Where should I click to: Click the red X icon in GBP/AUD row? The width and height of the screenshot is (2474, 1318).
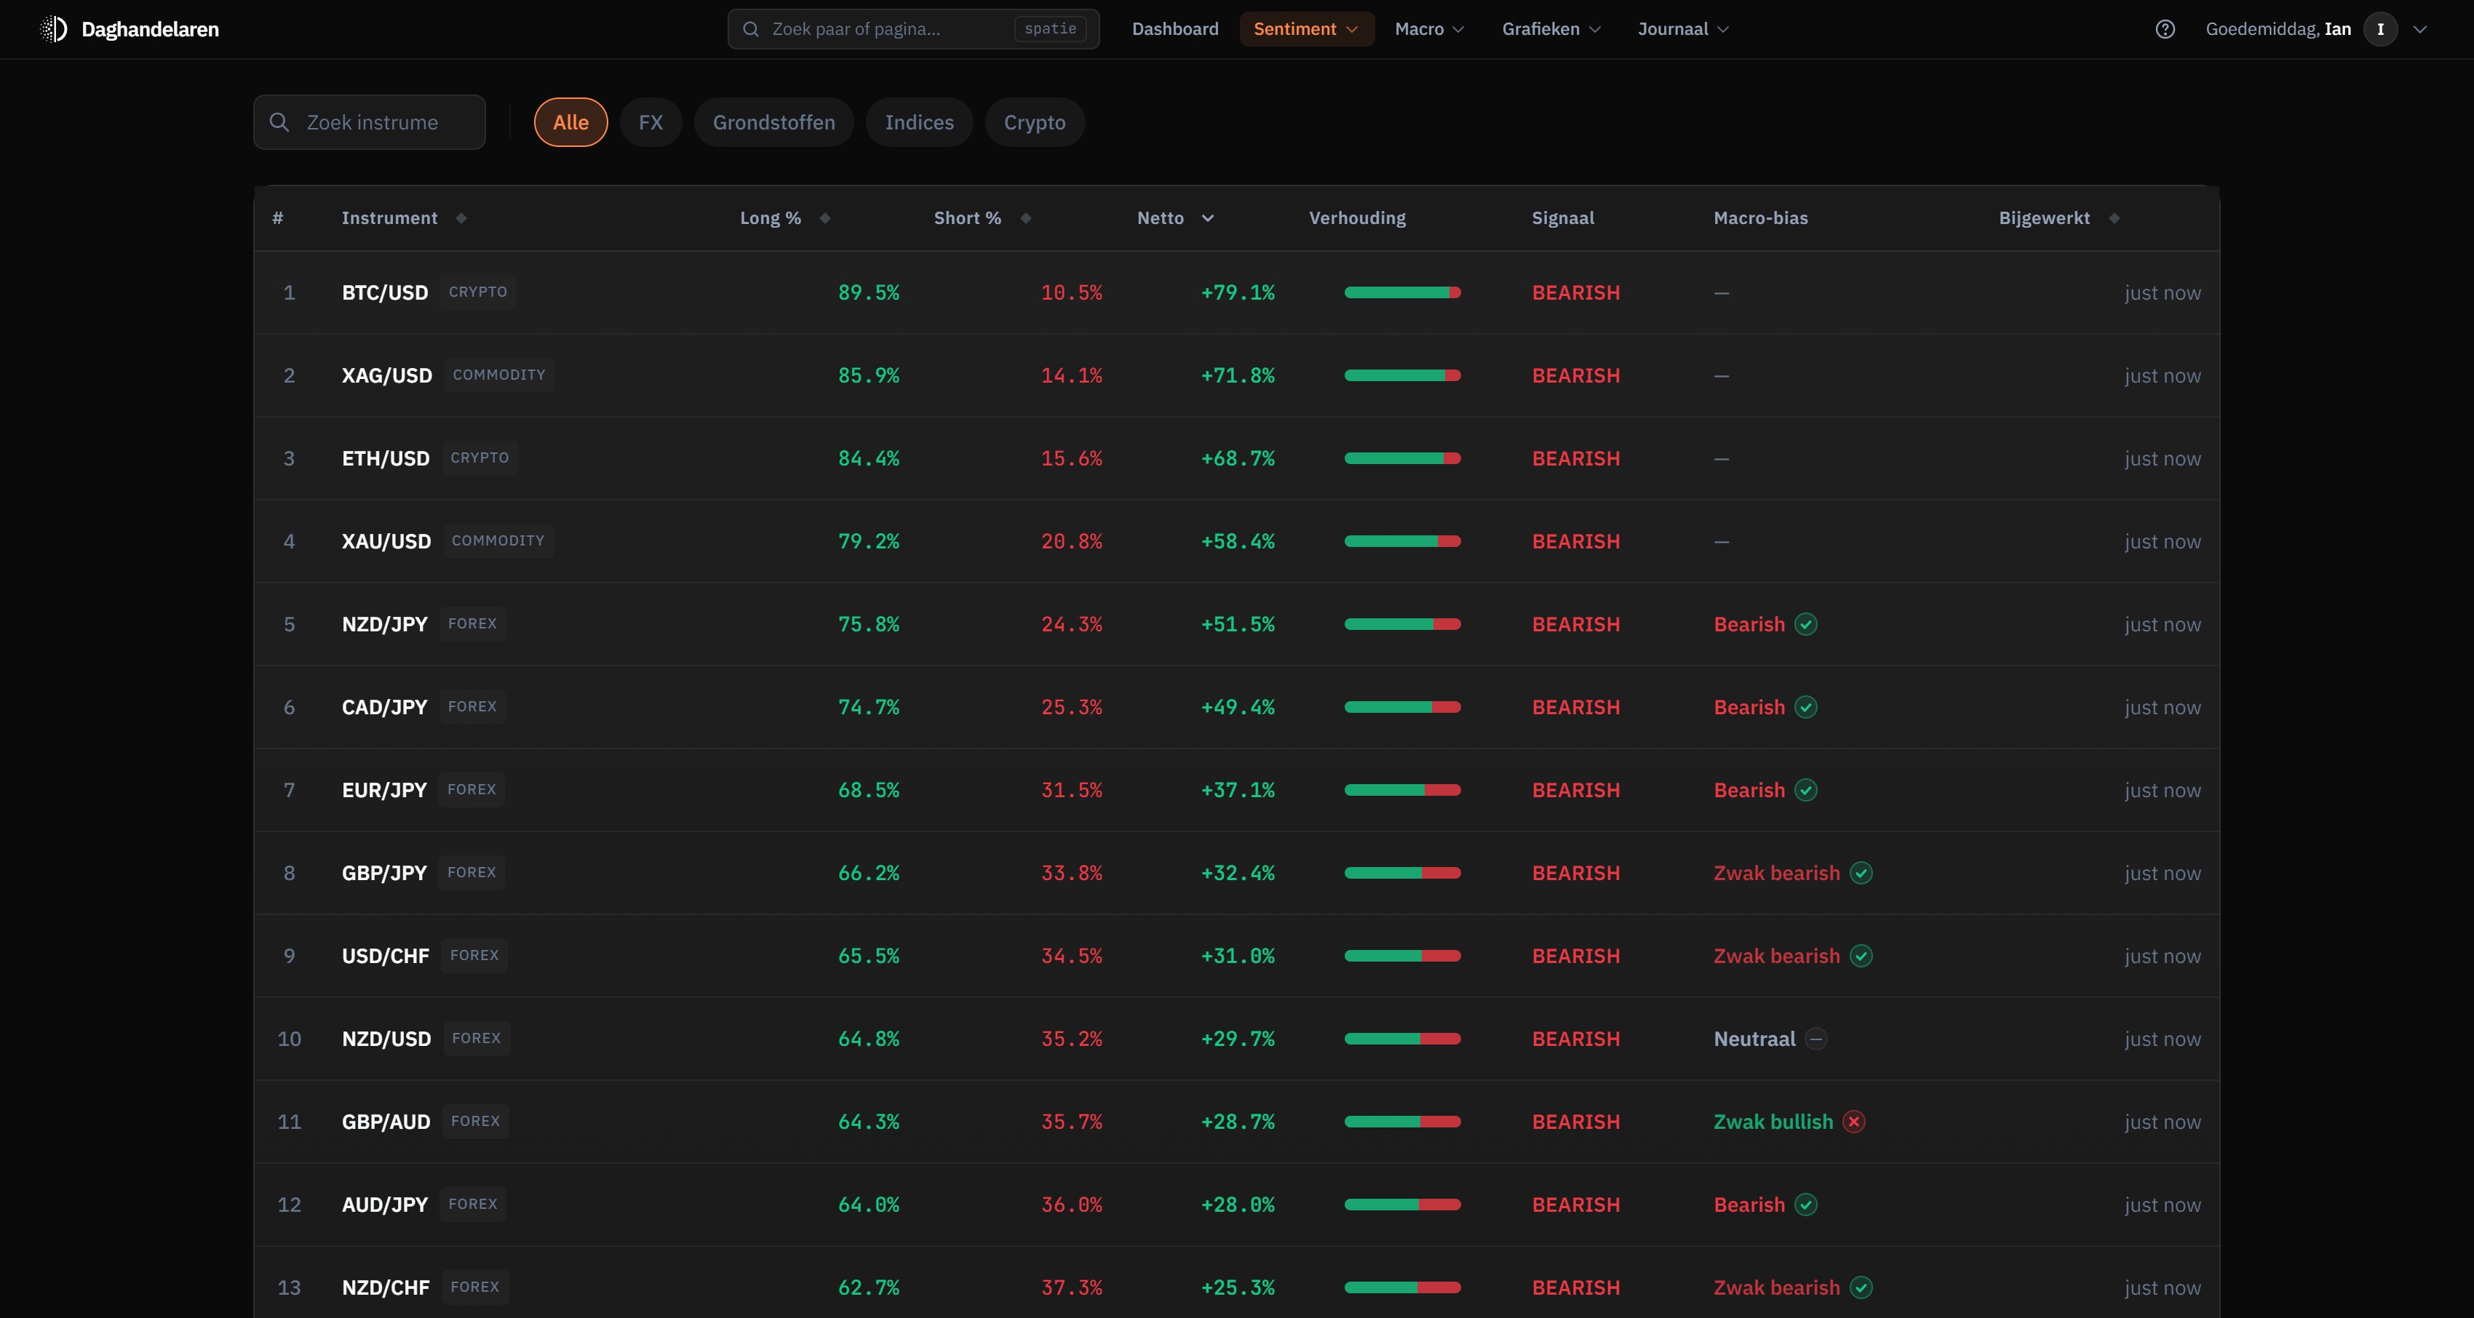[x=1855, y=1121]
